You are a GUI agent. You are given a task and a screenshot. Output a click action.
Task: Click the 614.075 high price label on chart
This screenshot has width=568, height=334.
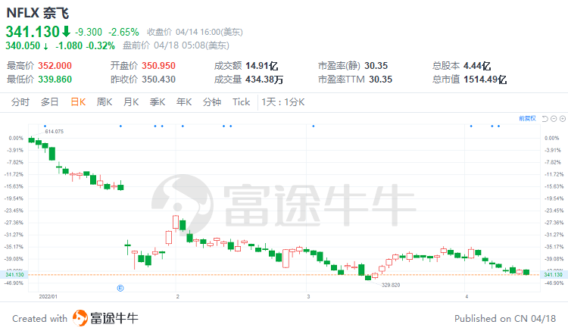tap(55, 132)
